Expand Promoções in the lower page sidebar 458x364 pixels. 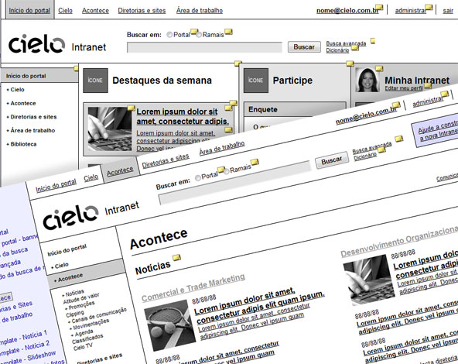[80, 306]
